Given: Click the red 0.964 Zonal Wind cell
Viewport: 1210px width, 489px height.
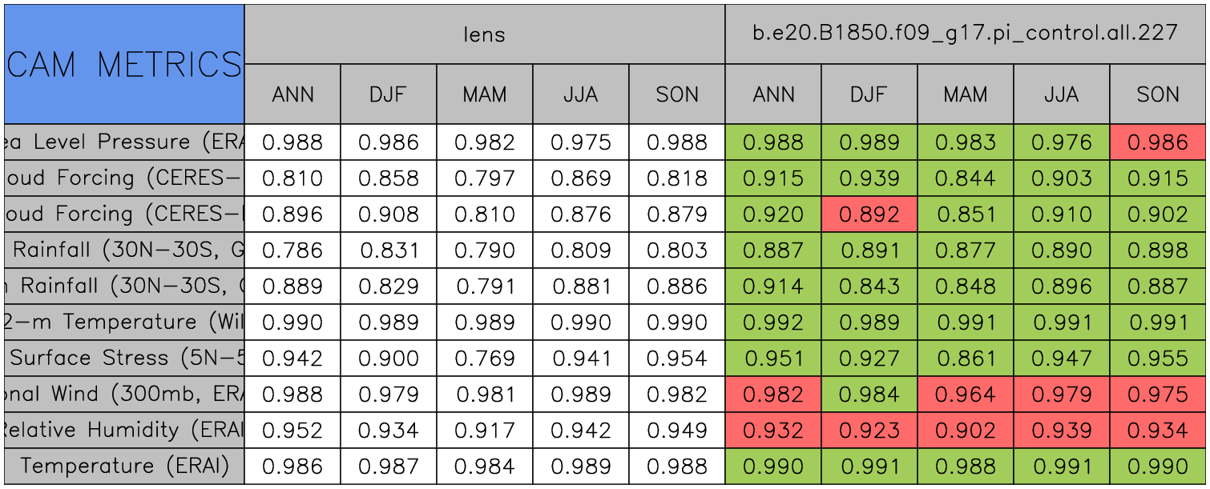Looking at the screenshot, I should click(x=965, y=395).
